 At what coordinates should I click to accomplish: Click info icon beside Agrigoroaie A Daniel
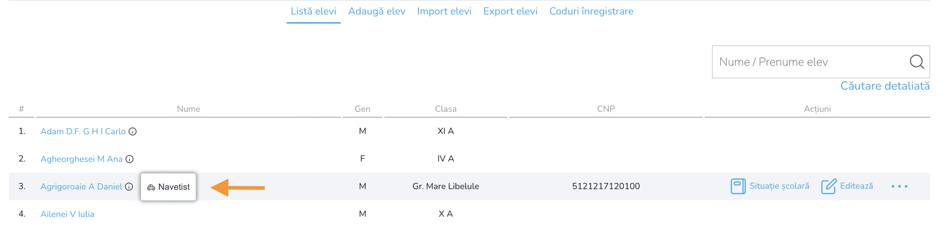pyautogui.click(x=129, y=187)
